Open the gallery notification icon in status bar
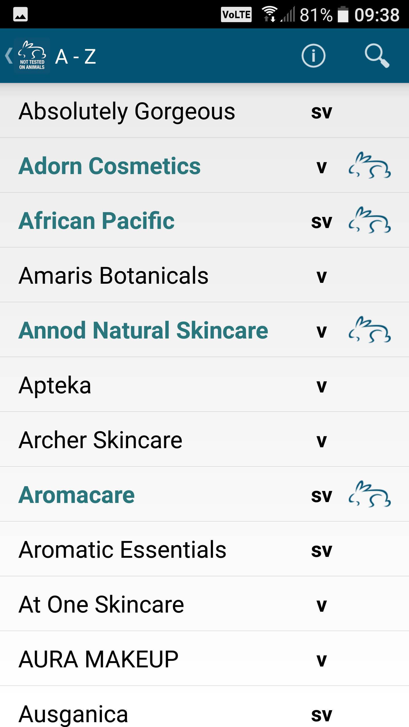Viewport: 409px width, 727px height. point(20,14)
